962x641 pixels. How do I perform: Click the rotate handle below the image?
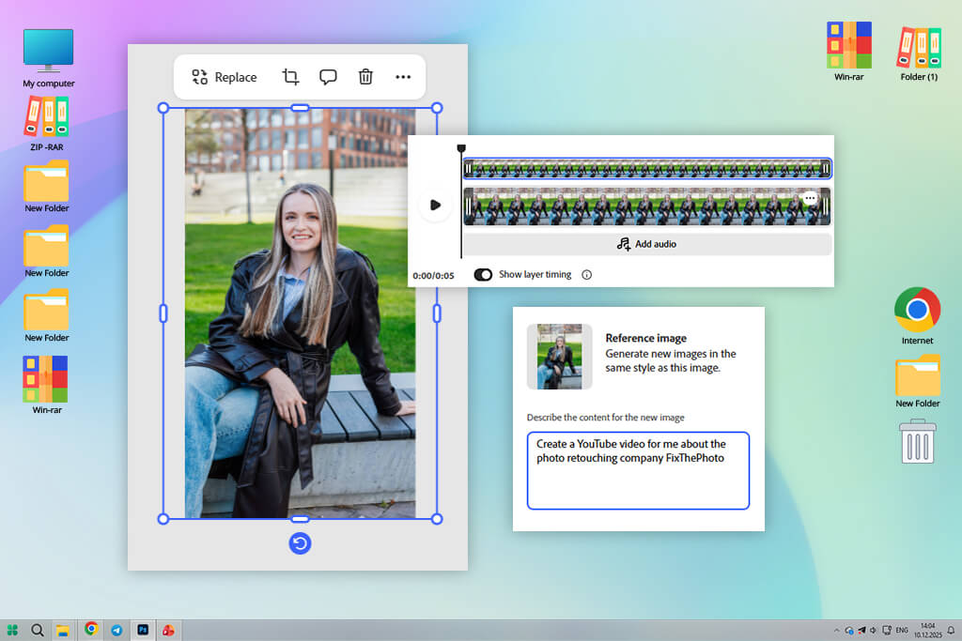(300, 543)
